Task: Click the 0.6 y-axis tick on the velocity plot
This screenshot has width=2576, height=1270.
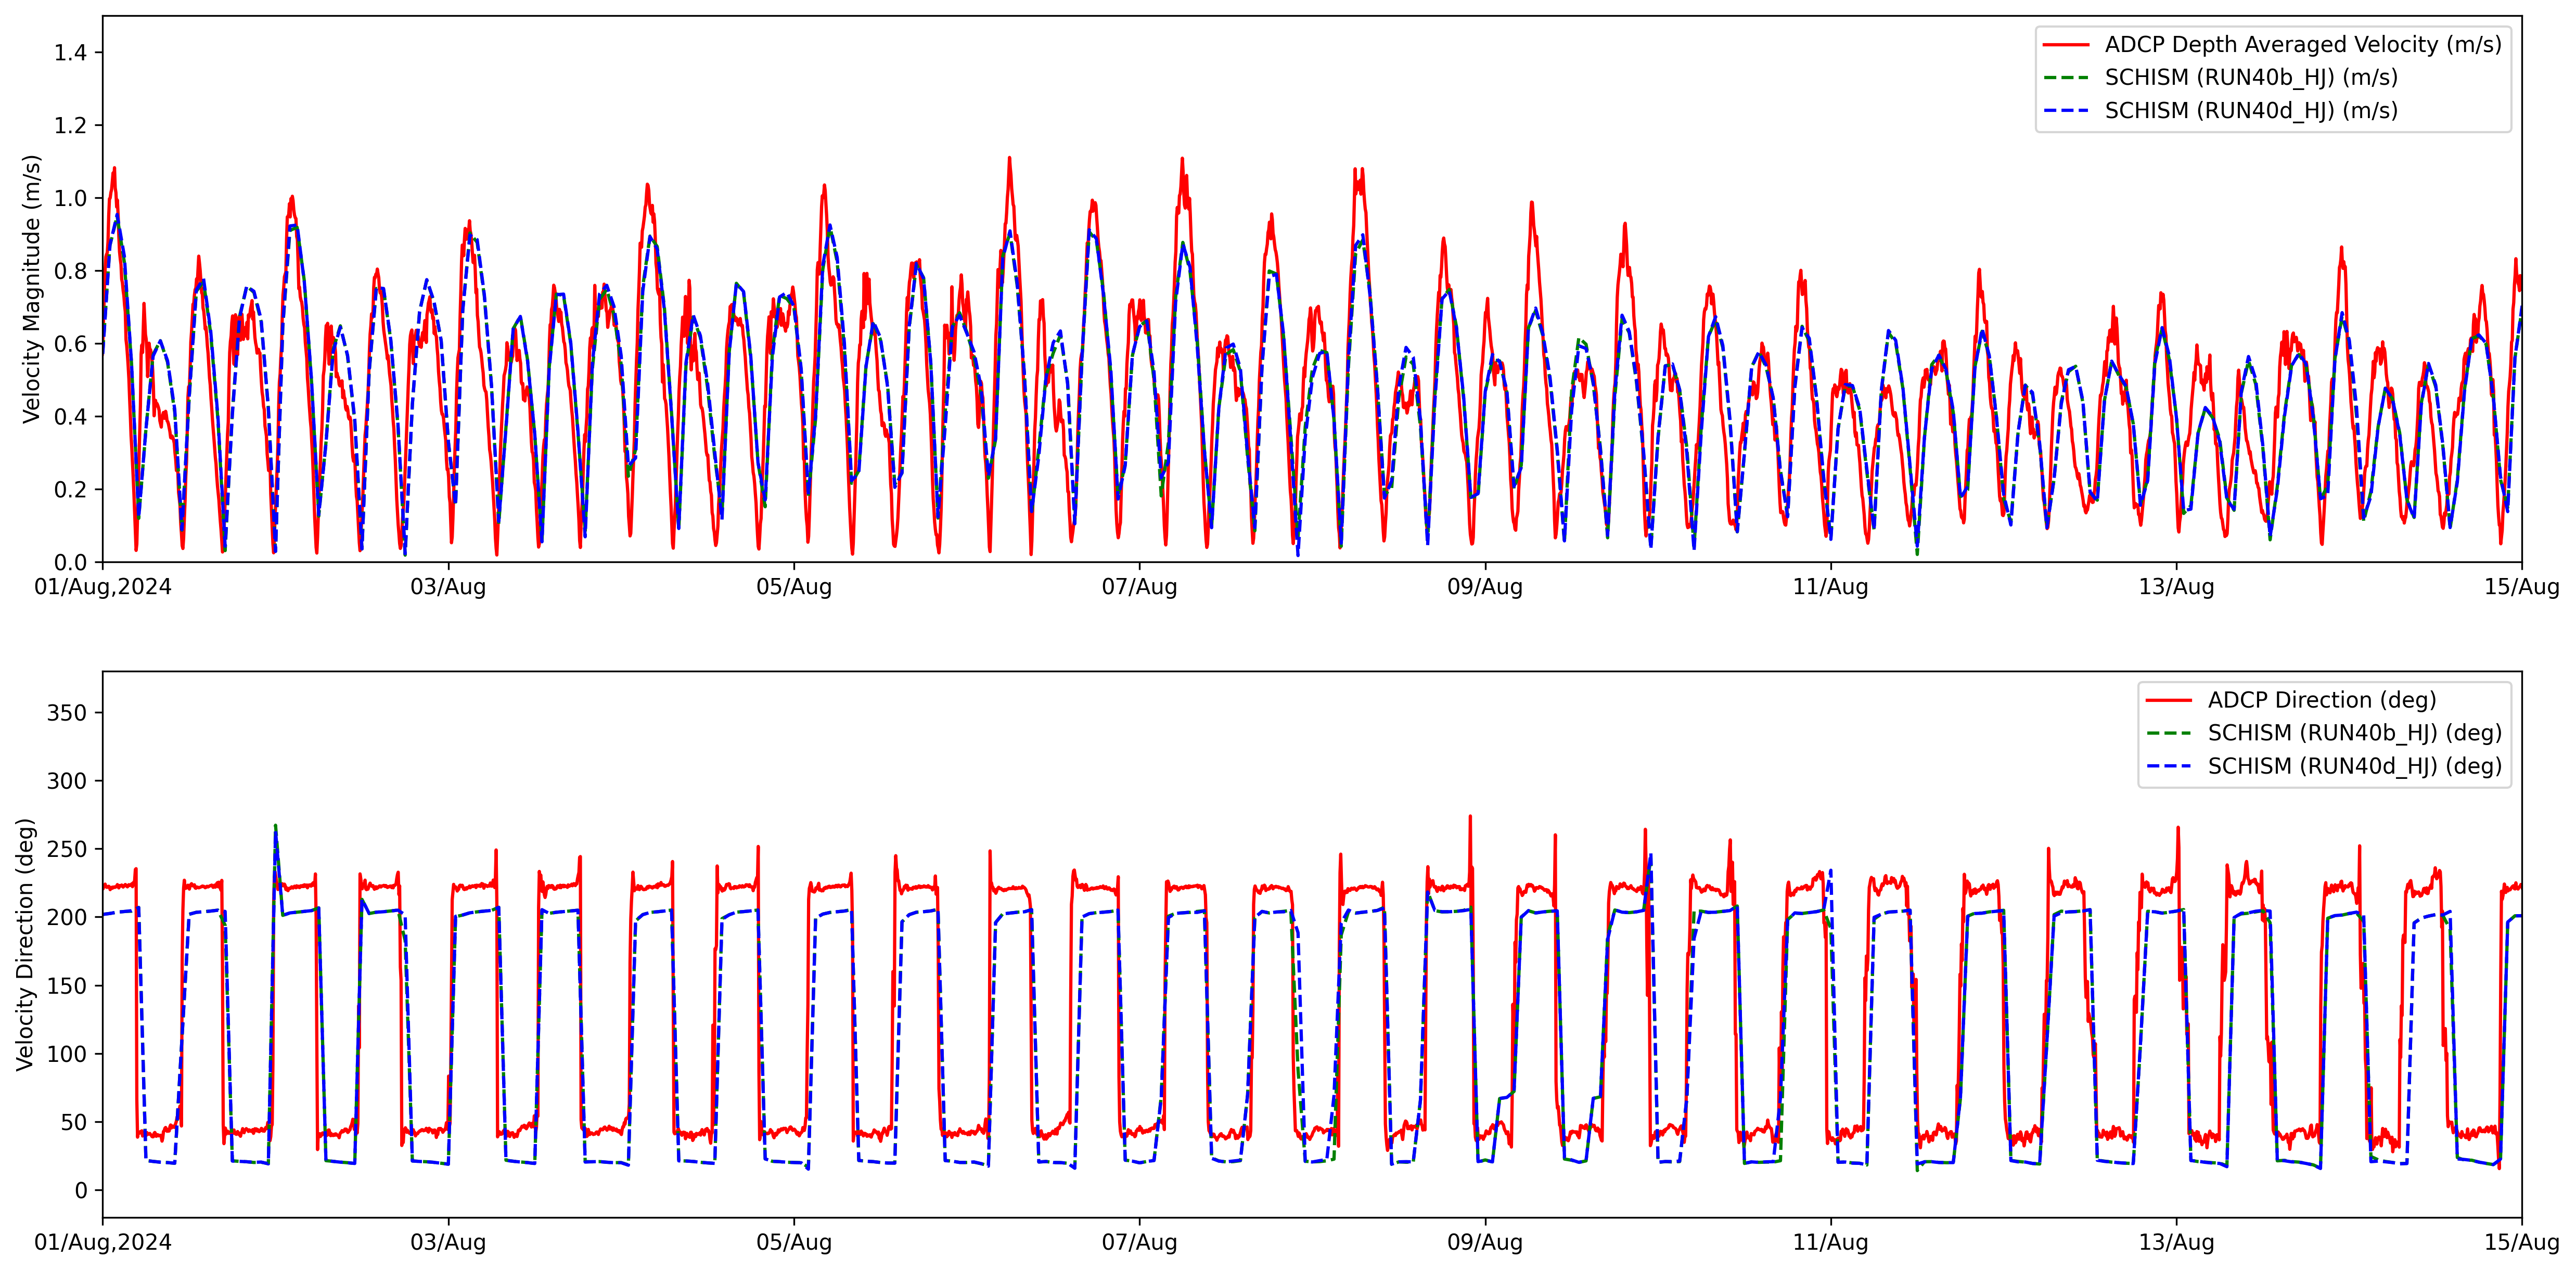Action: tap(70, 344)
